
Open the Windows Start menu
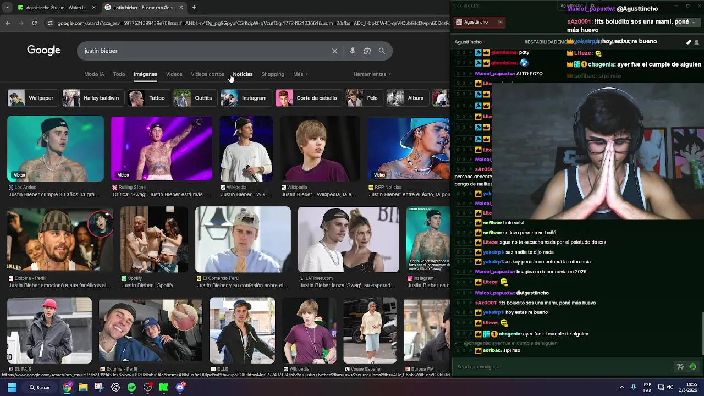point(12,387)
